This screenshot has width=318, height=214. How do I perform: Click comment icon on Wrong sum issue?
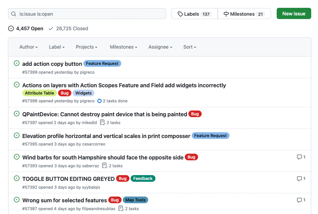click(299, 200)
